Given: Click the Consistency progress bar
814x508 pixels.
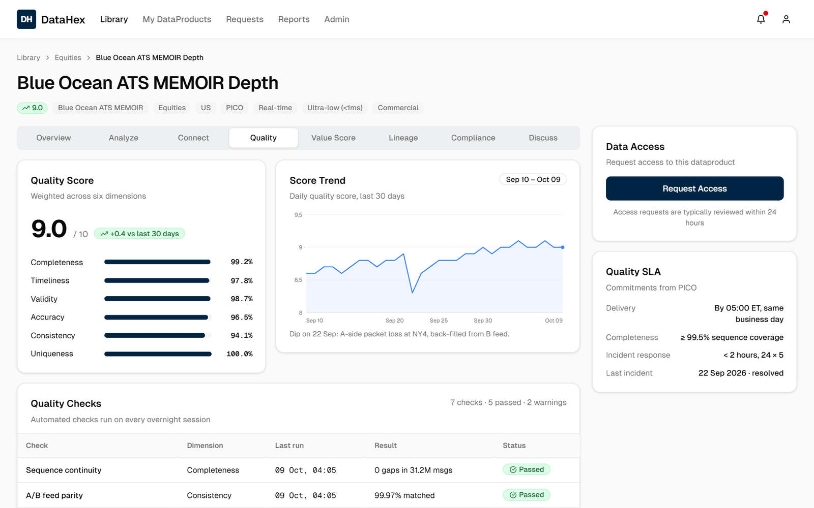Looking at the screenshot, I should [158, 335].
